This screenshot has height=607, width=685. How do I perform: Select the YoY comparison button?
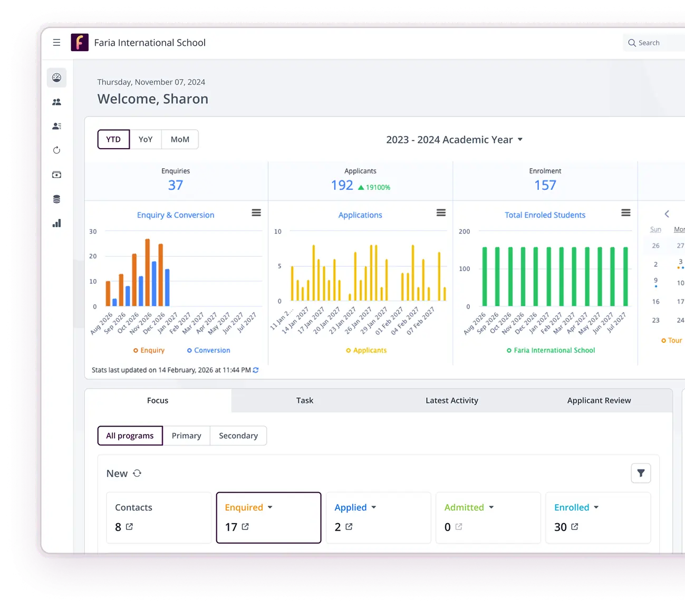146,139
